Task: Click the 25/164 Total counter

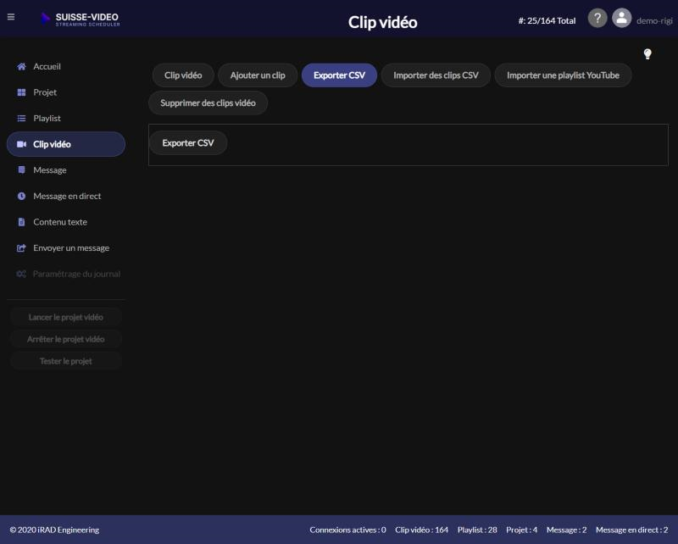Action: pos(547,20)
